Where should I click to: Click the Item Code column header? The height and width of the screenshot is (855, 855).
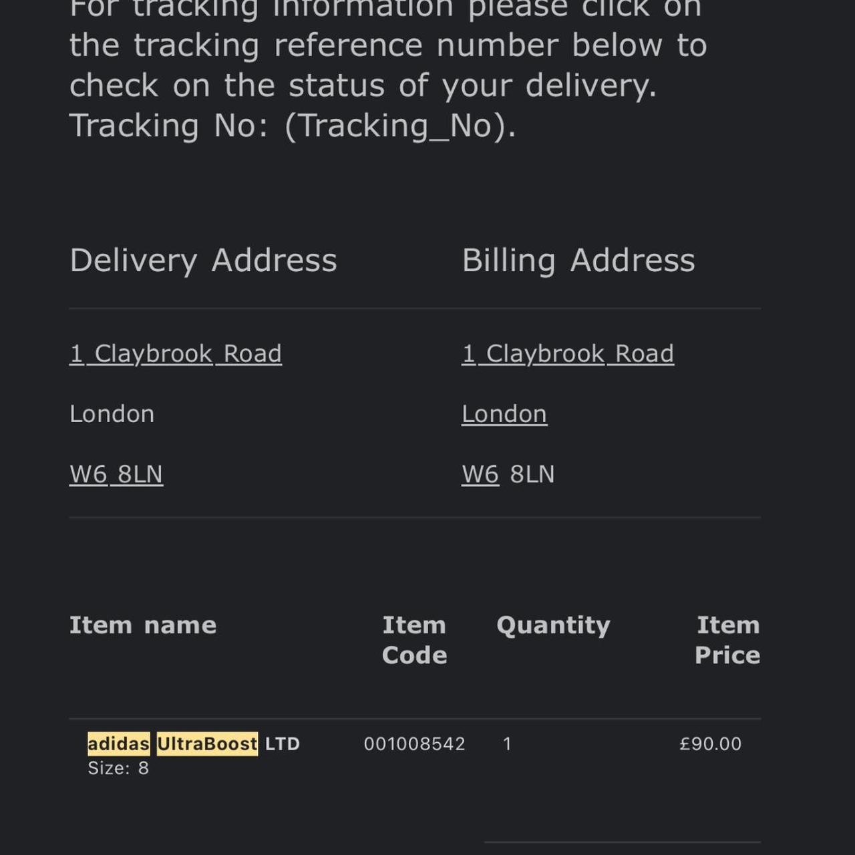click(414, 640)
